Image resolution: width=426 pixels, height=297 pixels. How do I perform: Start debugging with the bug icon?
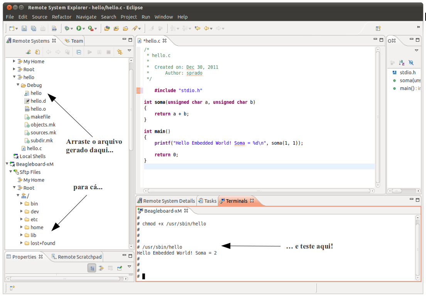[67, 28]
